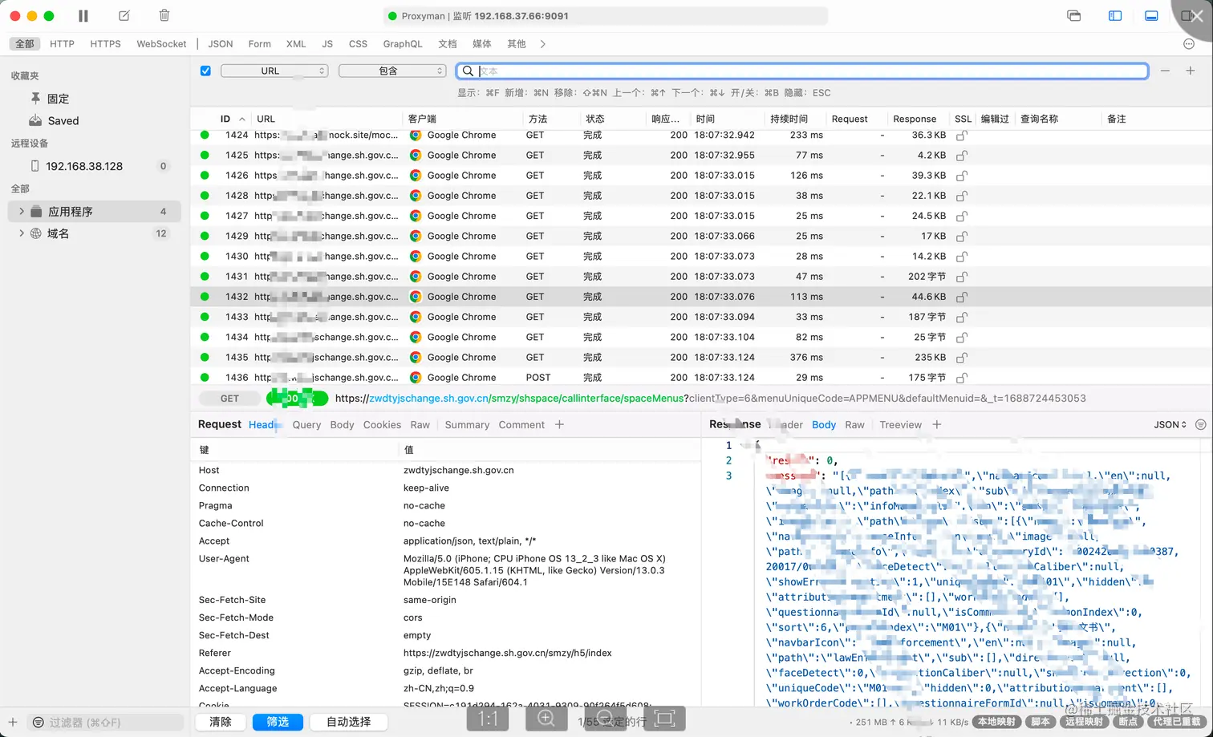Image resolution: width=1213 pixels, height=737 pixels.
Task: Switch to the Request Query tab
Action: pyautogui.click(x=306, y=425)
